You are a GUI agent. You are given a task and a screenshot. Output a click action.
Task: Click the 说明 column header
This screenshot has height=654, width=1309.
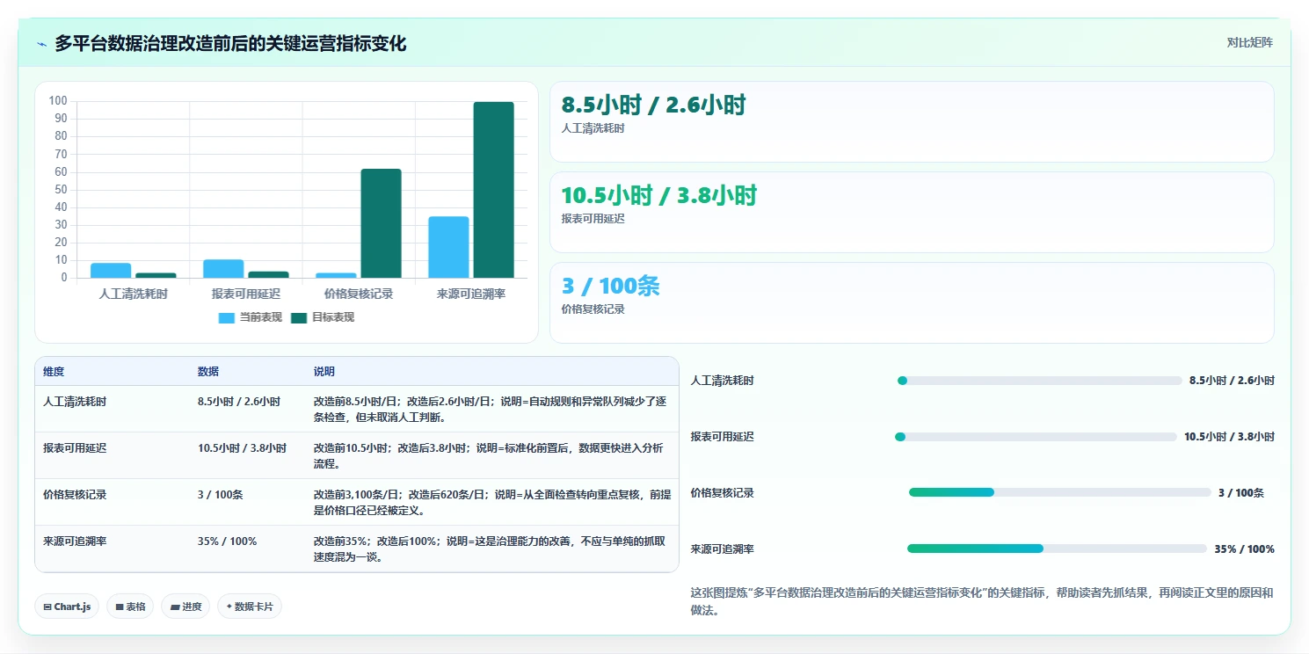point(324,372)
